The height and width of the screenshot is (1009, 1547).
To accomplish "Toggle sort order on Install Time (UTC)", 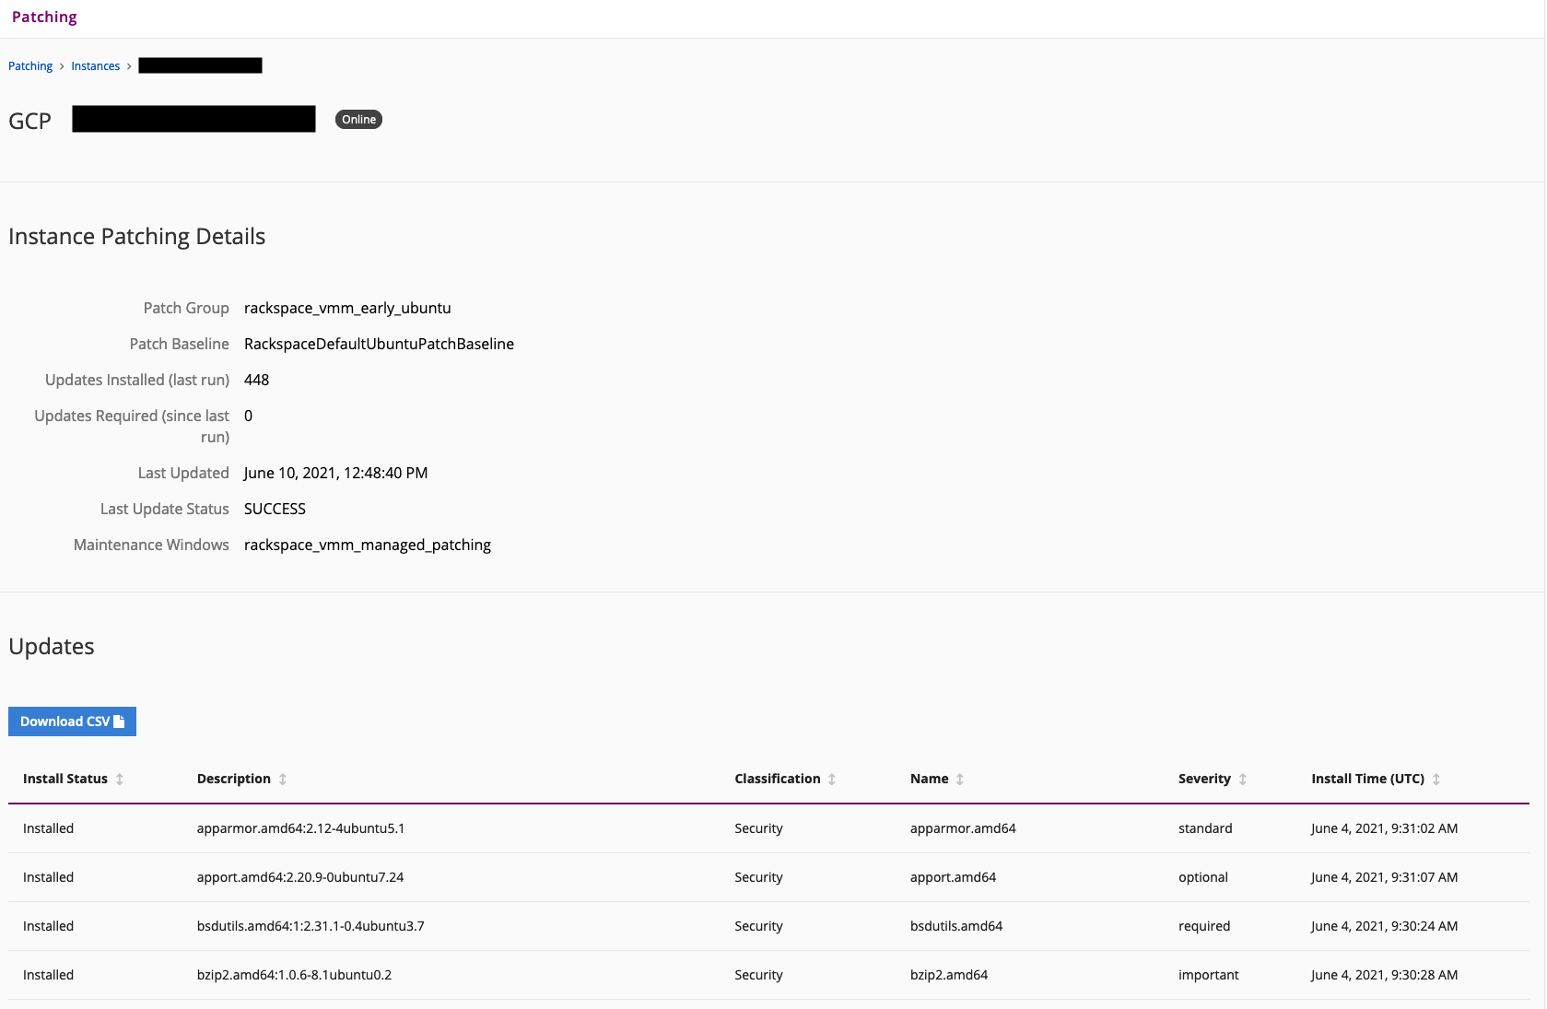I will coord(1436,779).
